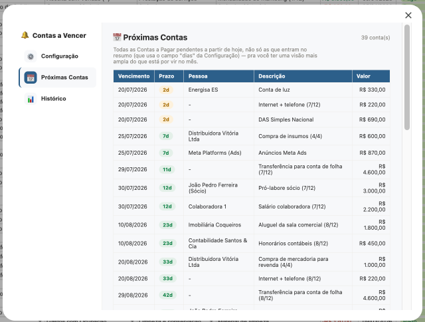Select the Aluguel da sala comercial (8/12) row
This screenshot has height=322, width=425.
252,225
